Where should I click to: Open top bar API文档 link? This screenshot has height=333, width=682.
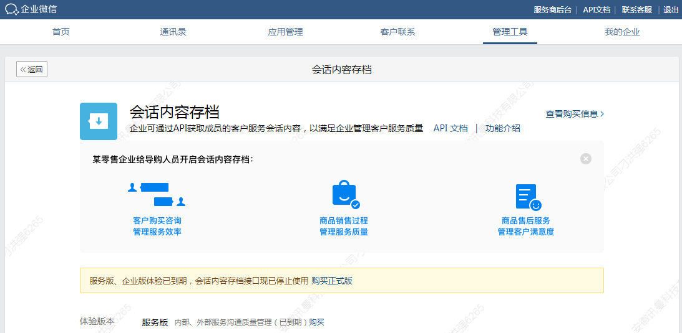pos(597,10)
